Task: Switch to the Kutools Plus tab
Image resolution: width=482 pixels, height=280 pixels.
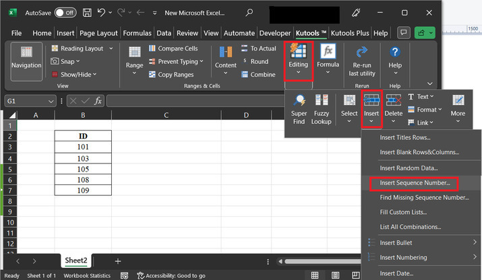Action: 350,33
